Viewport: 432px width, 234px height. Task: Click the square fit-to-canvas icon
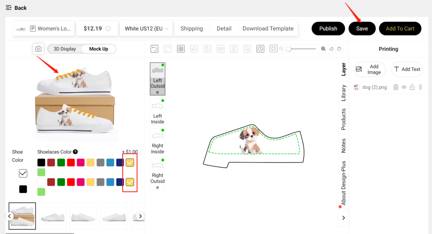[273, 49]
